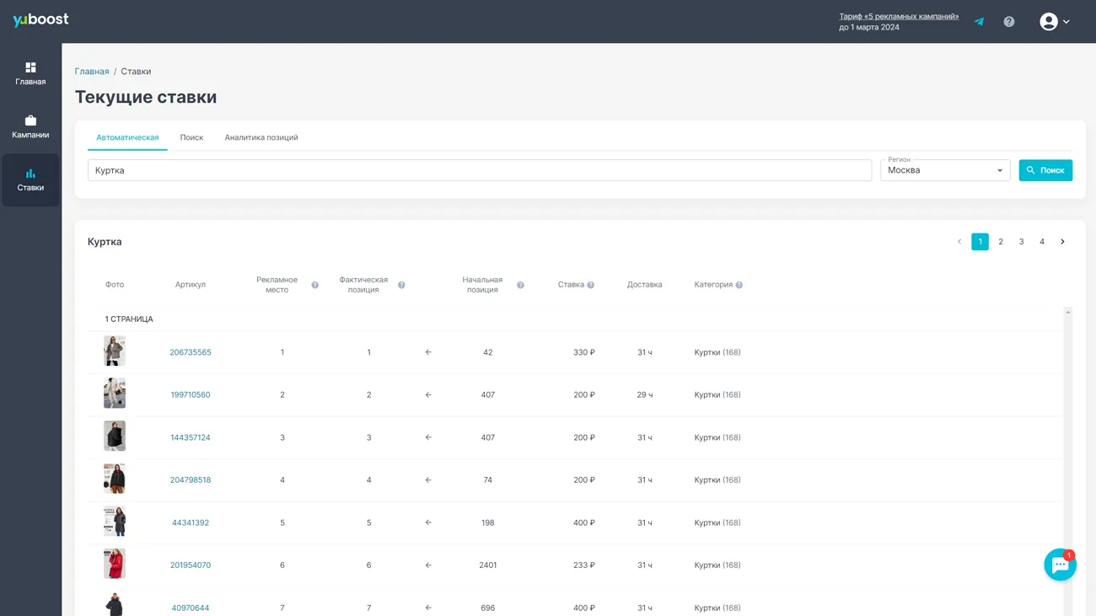Open the live chat support bubble
This screenshot has width=1096, height=616.
coord(1059,565)
